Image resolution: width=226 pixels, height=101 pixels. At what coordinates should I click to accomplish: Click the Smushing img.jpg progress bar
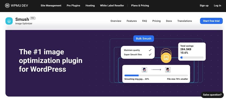coord(156,75)
